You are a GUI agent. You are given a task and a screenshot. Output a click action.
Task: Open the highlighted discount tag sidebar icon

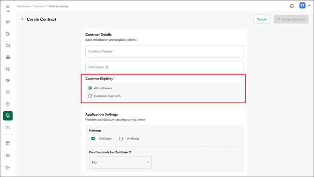8,116
